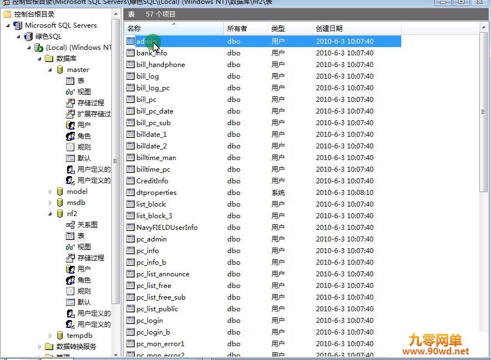Screen dimensions: 491x360
Task: Open 用户 under nf2 database
Action: 84,269
